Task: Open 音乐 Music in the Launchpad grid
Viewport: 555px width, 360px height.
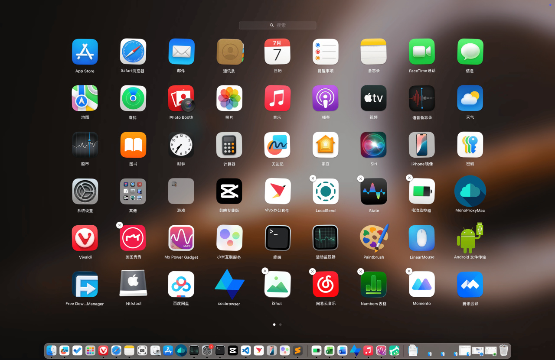Action: (x=277, y=98)
